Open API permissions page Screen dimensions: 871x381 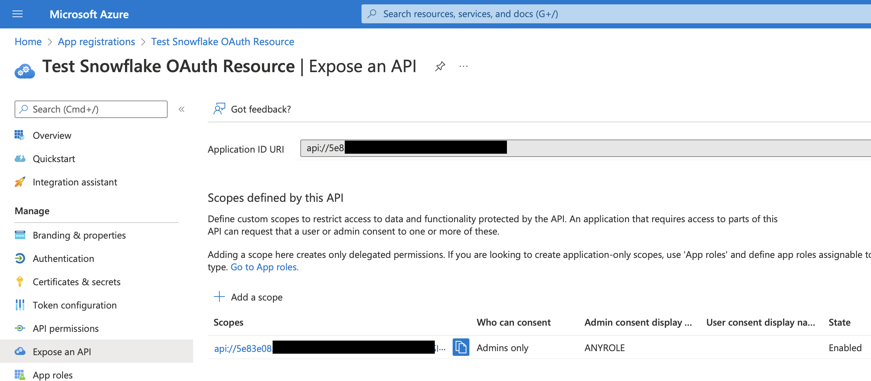click(66, 329)
